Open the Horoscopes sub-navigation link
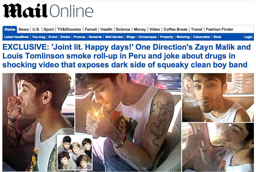This screenshot has width=256, height=172. (x=148, y=37)
